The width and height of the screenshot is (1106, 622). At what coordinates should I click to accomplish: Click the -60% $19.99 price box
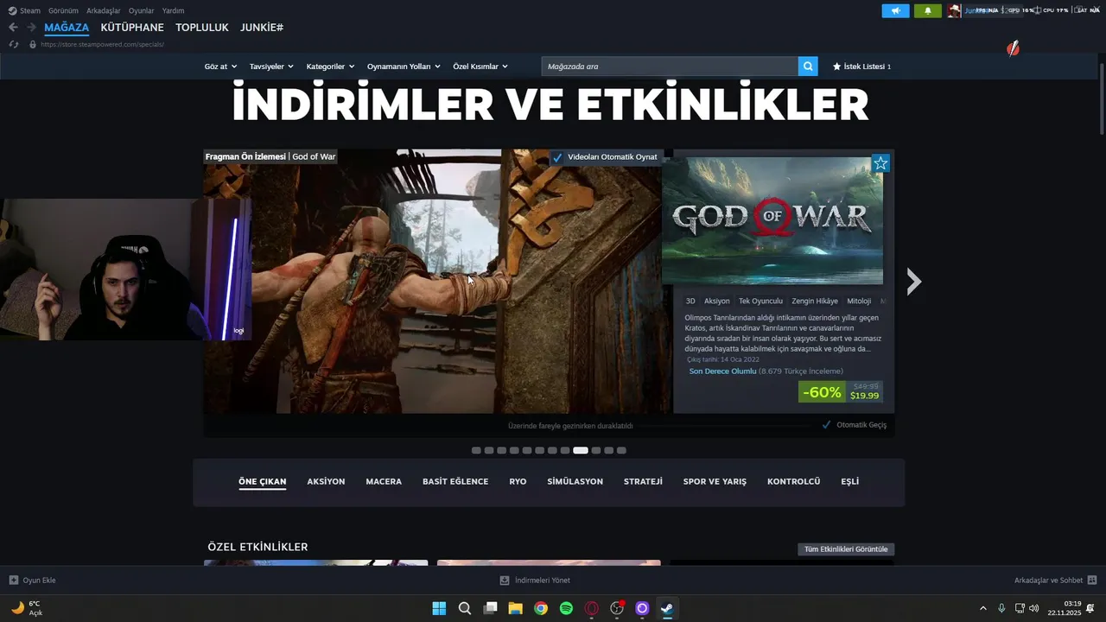(841, 391)
